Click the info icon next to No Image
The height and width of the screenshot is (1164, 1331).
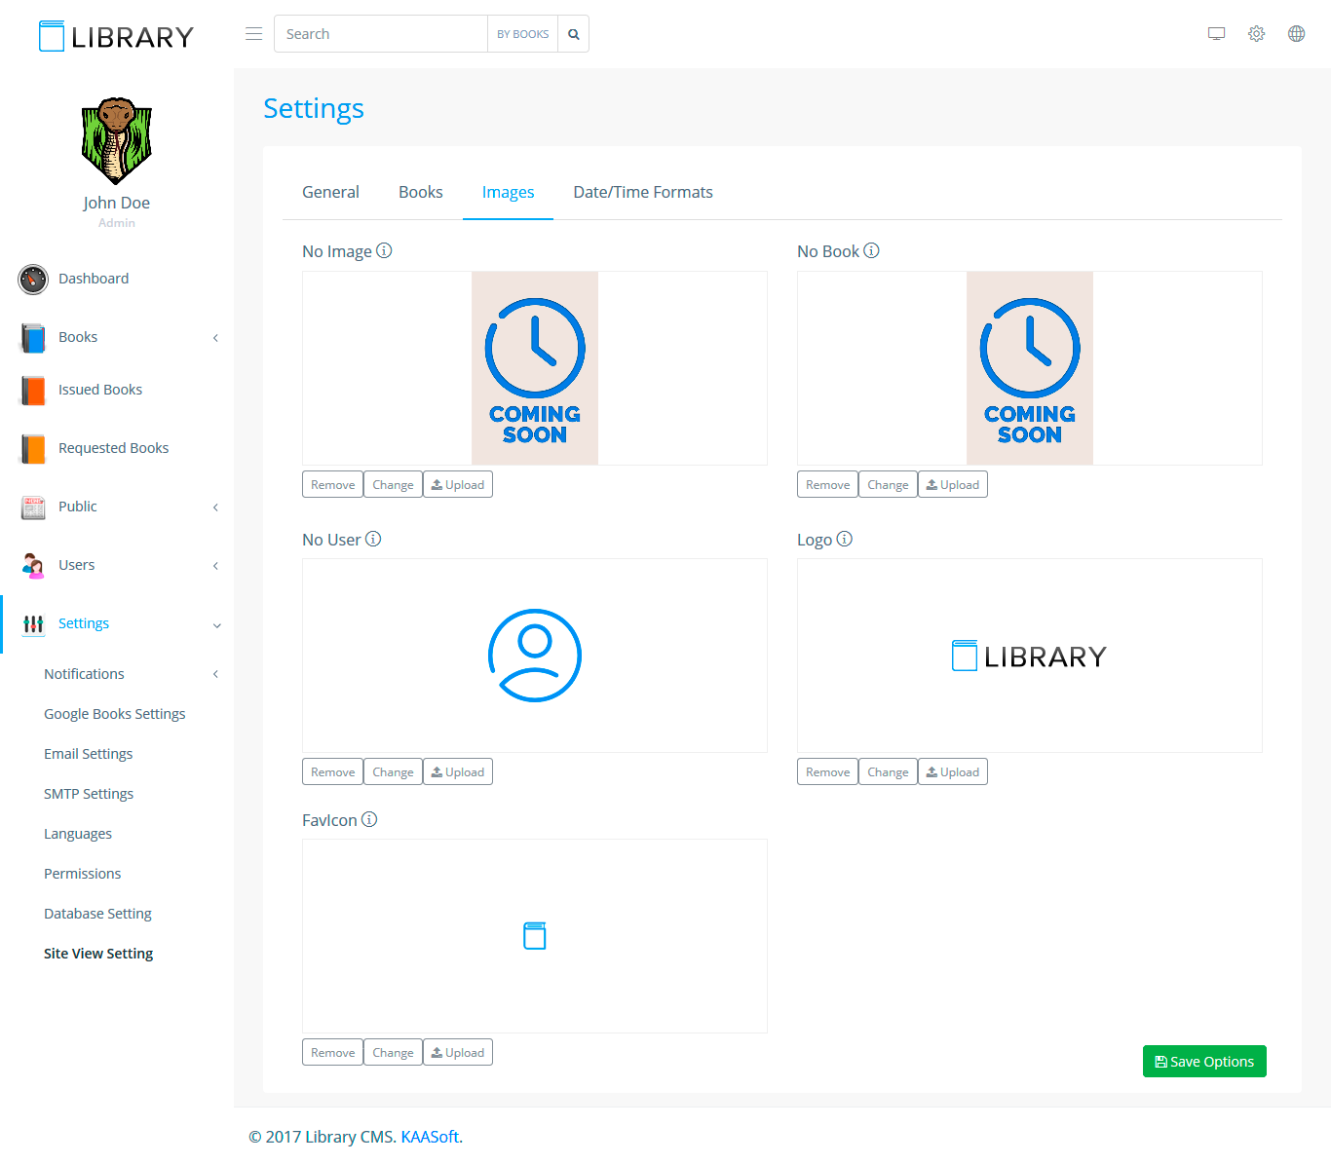[384, 250]
